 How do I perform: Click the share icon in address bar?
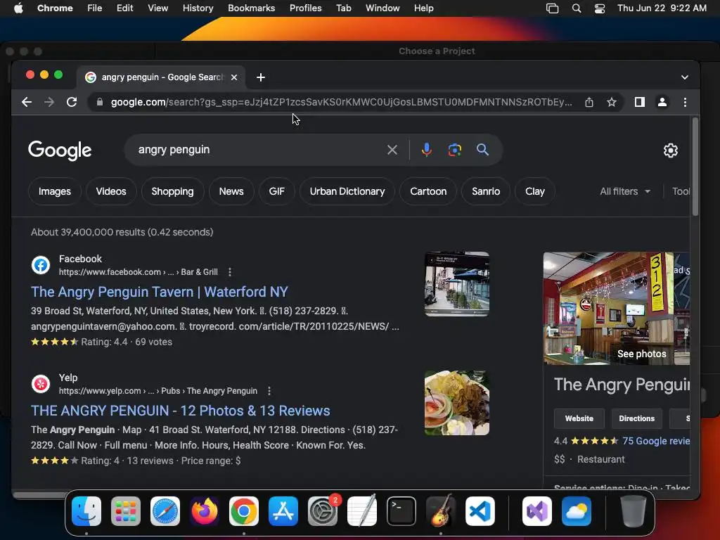click(x=589, y=102)
